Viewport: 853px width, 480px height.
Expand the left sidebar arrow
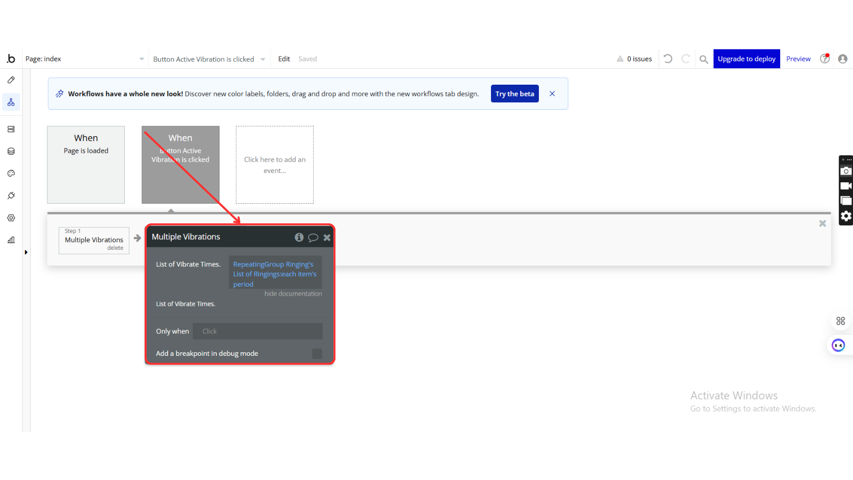coord(26,252)
